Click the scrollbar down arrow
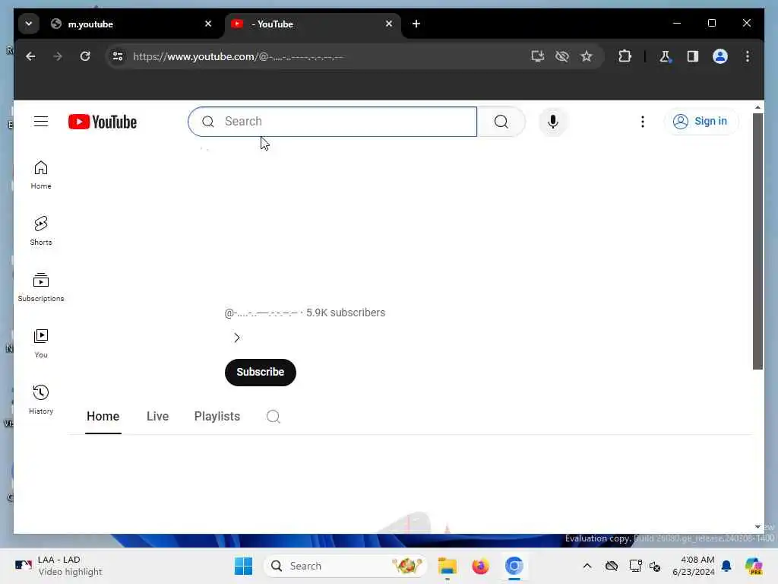Viewport: 778px width, 584px height. pyautogui.click(x=757, y=527)
